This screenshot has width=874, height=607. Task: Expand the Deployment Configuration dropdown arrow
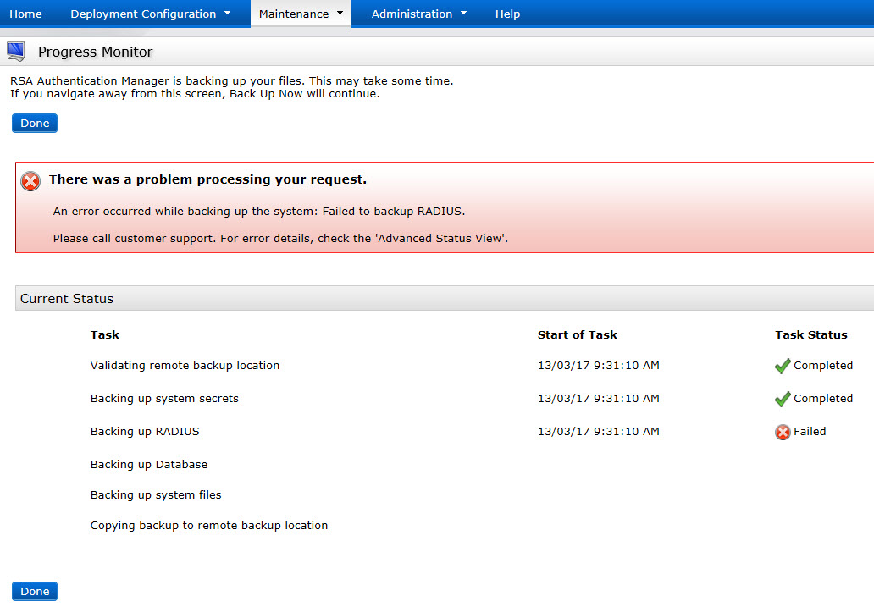point(228,14)
